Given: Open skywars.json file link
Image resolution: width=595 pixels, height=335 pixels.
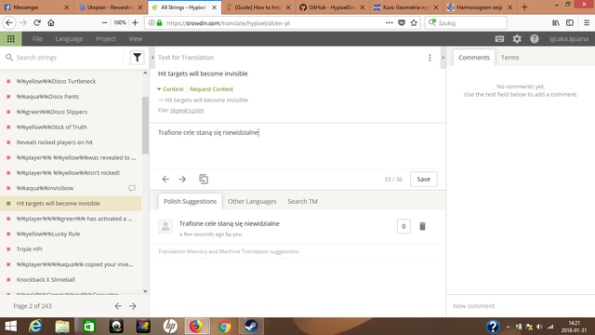Looking at the screenshot, I should click(x=187, y=110).
